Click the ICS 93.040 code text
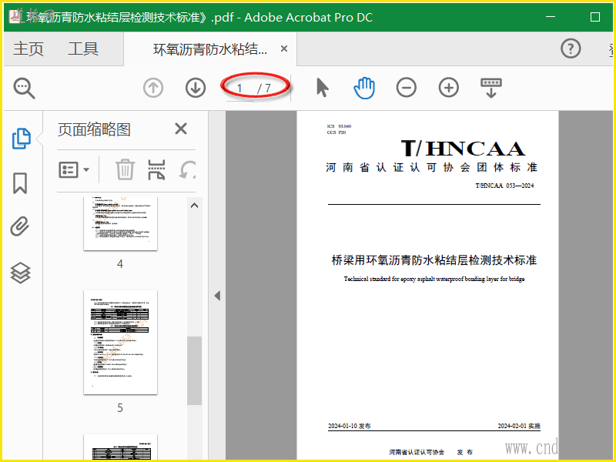This screenshot has width=616, height=462. 339,126
